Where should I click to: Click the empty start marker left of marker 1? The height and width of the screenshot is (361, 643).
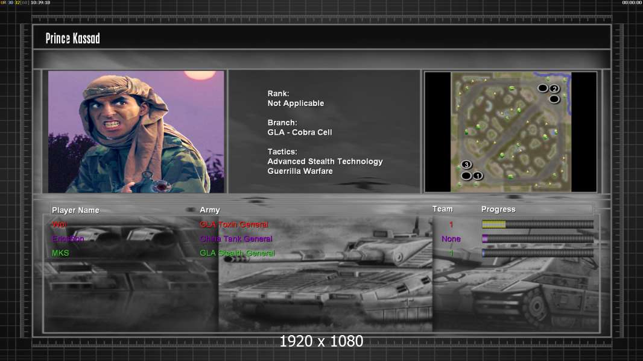click(466, 176)
